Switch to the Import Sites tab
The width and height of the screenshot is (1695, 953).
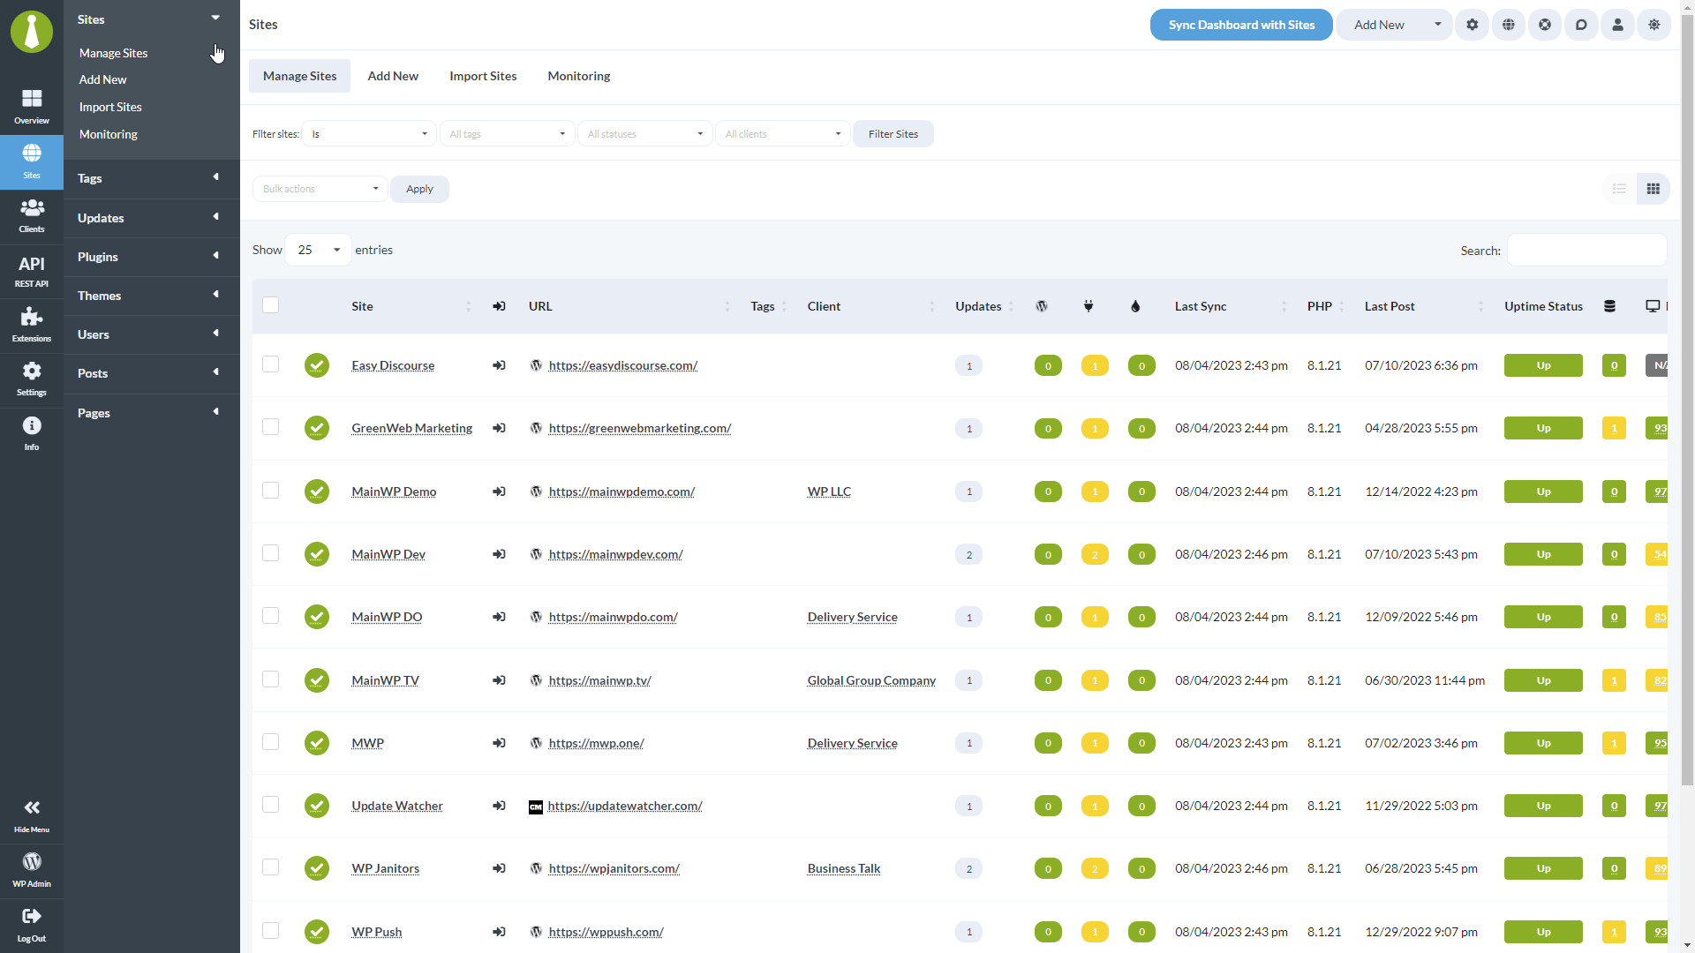point(483,76)
